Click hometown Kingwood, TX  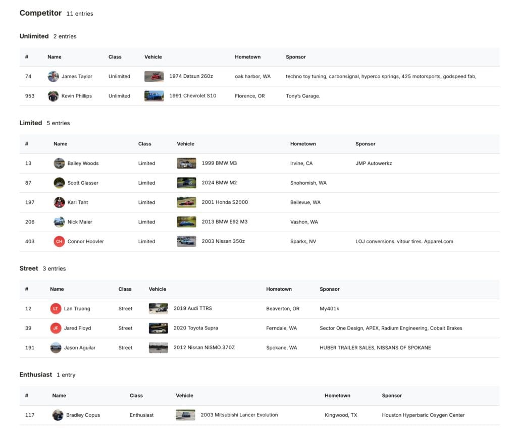pos(341,415)
